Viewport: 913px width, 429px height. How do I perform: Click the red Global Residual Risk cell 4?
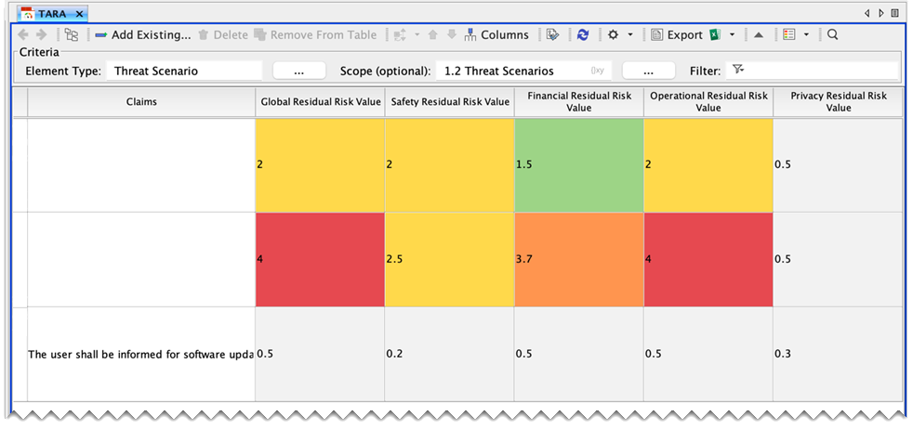(320, 259)
